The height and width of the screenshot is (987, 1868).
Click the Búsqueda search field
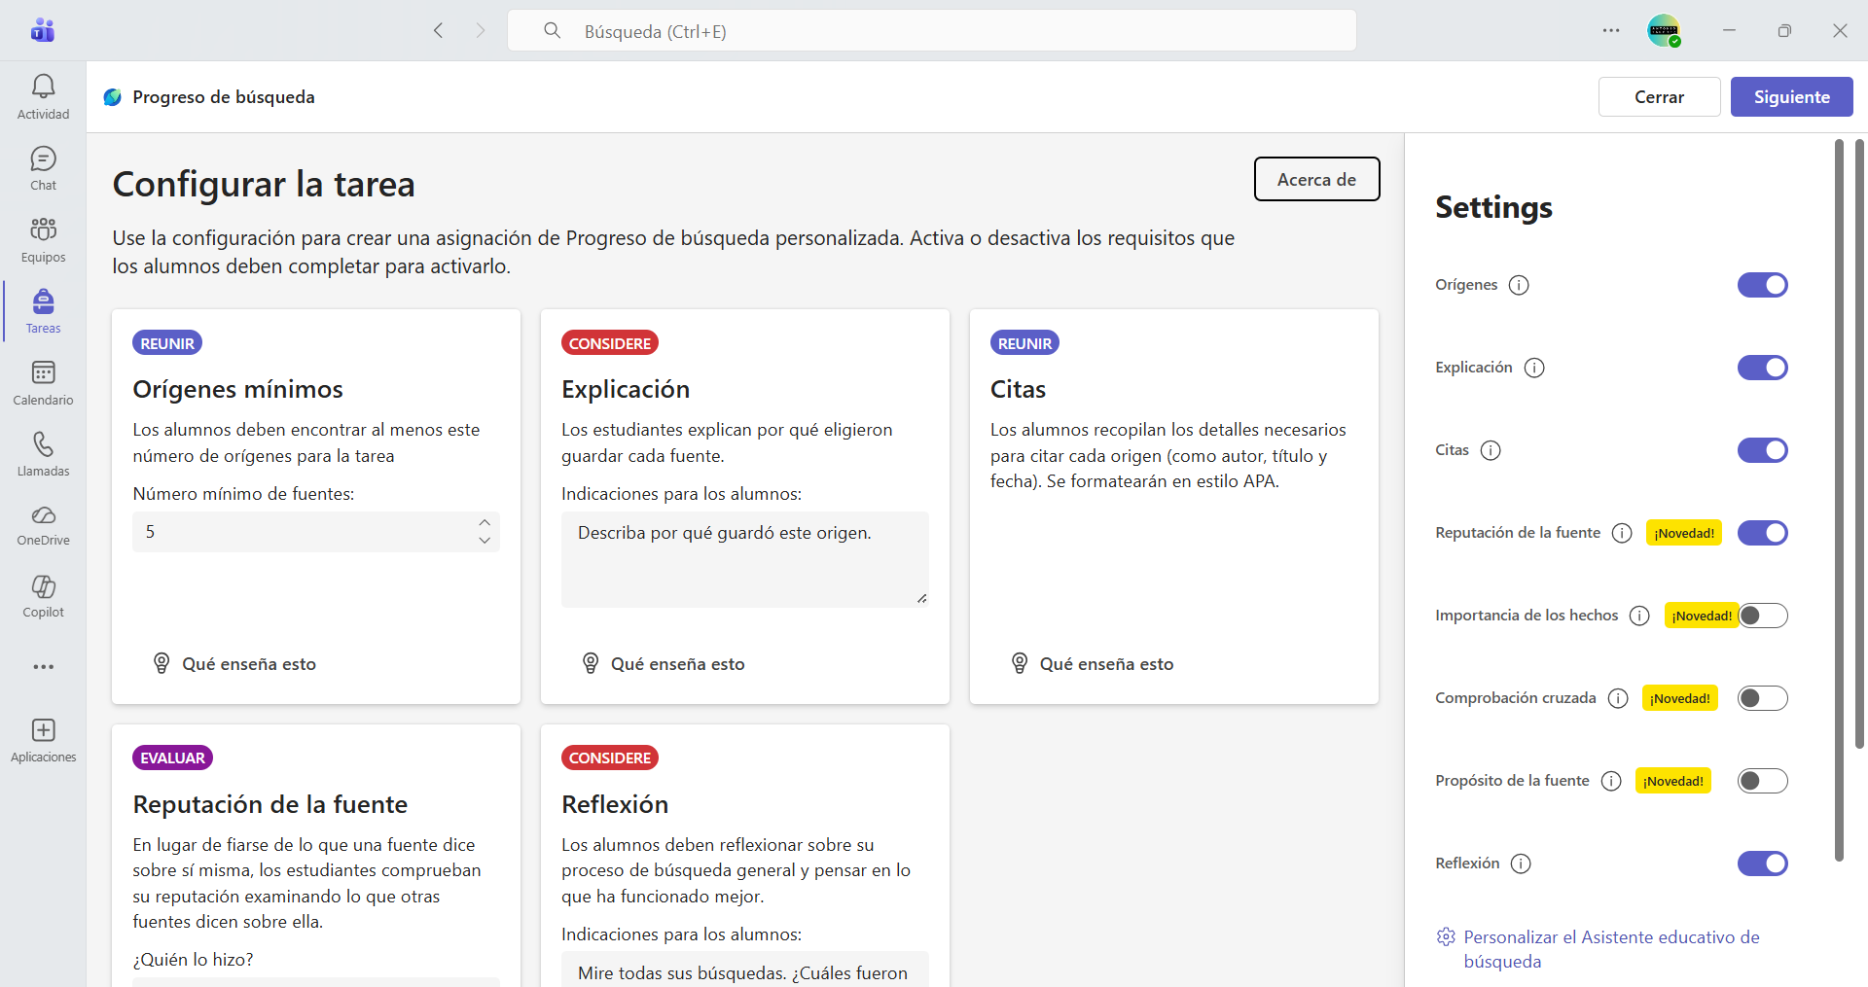pyautogui.click(x=931, y=31)
